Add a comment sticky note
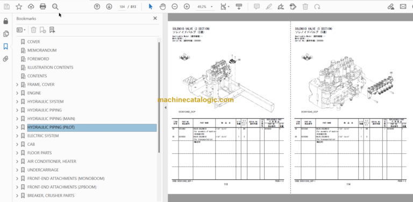The image size is (413, 202). 257,6
